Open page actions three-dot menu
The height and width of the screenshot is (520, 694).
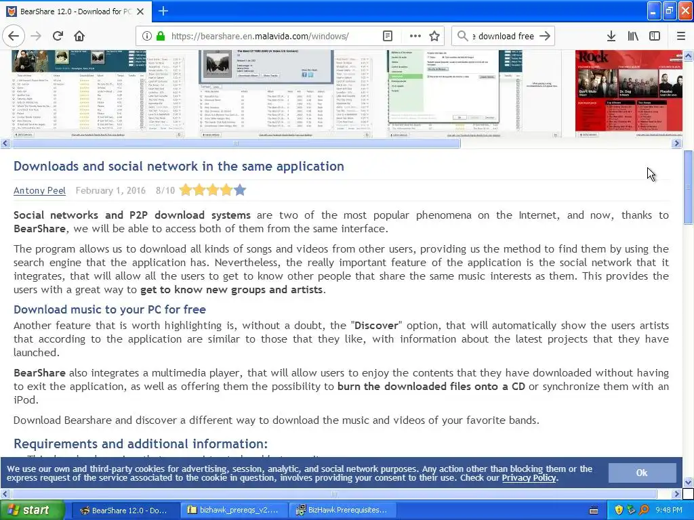415,36
